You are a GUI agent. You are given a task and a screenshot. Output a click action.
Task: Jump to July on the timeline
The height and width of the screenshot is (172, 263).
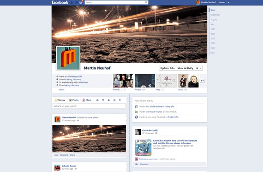[212, 24]
